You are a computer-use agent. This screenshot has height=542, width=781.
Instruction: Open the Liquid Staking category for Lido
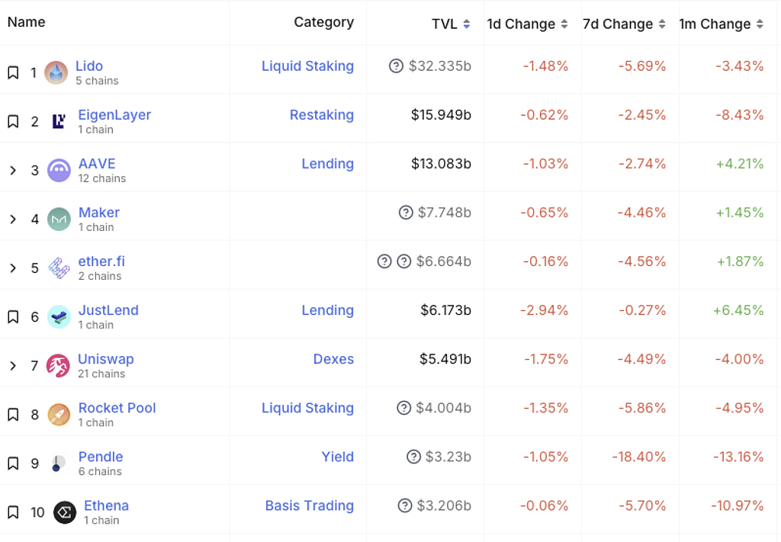click(307, 66)
